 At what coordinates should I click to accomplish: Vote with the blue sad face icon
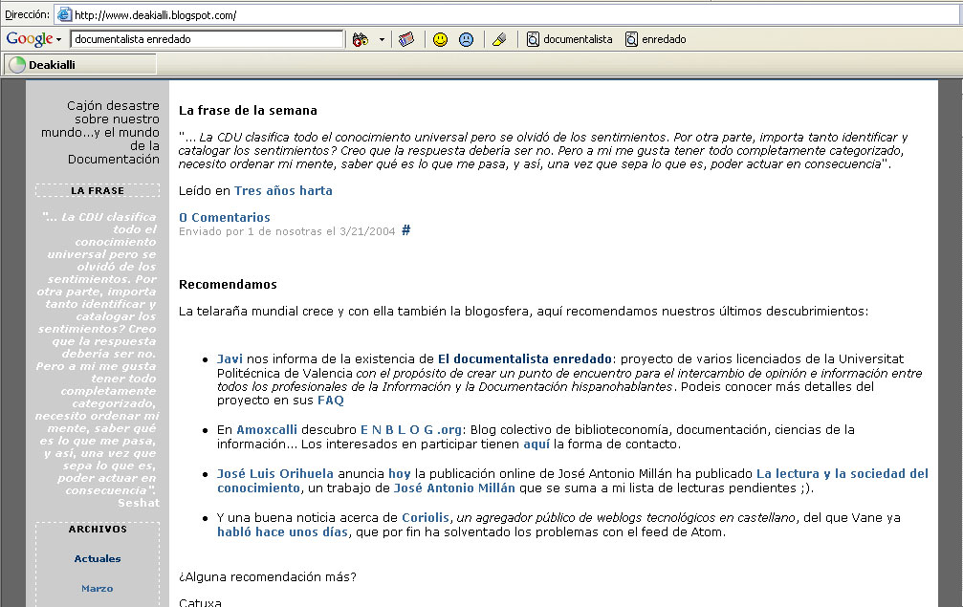[x=467, y=40]
